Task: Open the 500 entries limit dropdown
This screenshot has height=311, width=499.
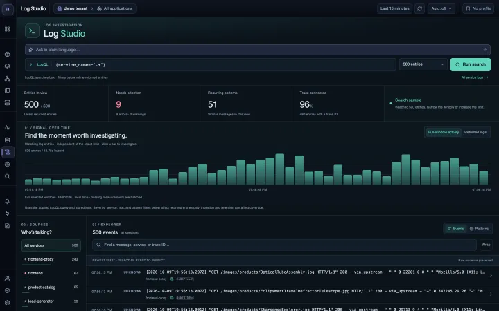Action: (423, 64)
